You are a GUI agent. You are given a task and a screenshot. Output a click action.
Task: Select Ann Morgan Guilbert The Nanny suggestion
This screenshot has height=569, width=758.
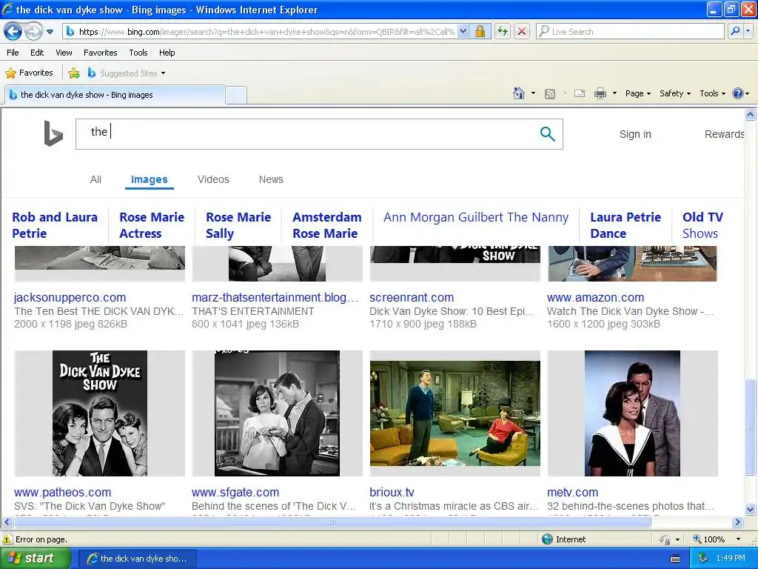[476, 217]
